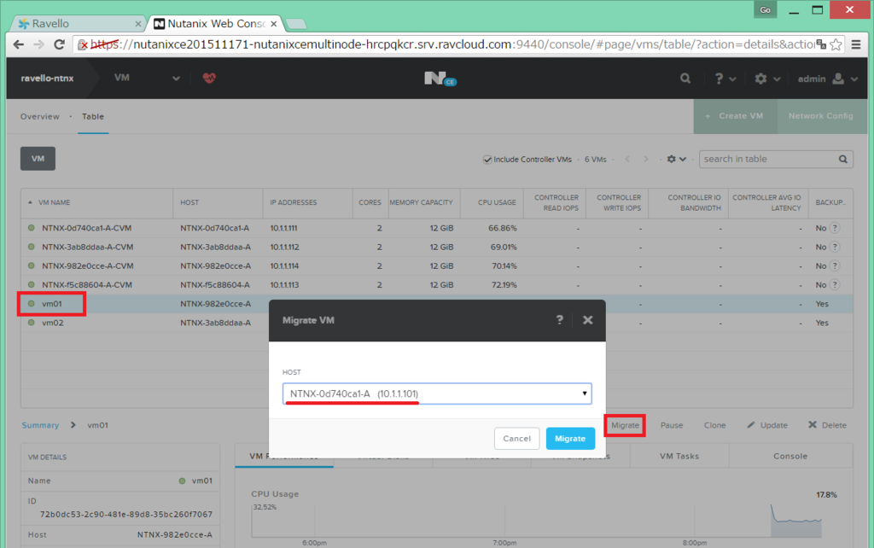Open the VM view dropdown in the top bar
The width and height of the screenshot is (874, 548).
(147, 78)
